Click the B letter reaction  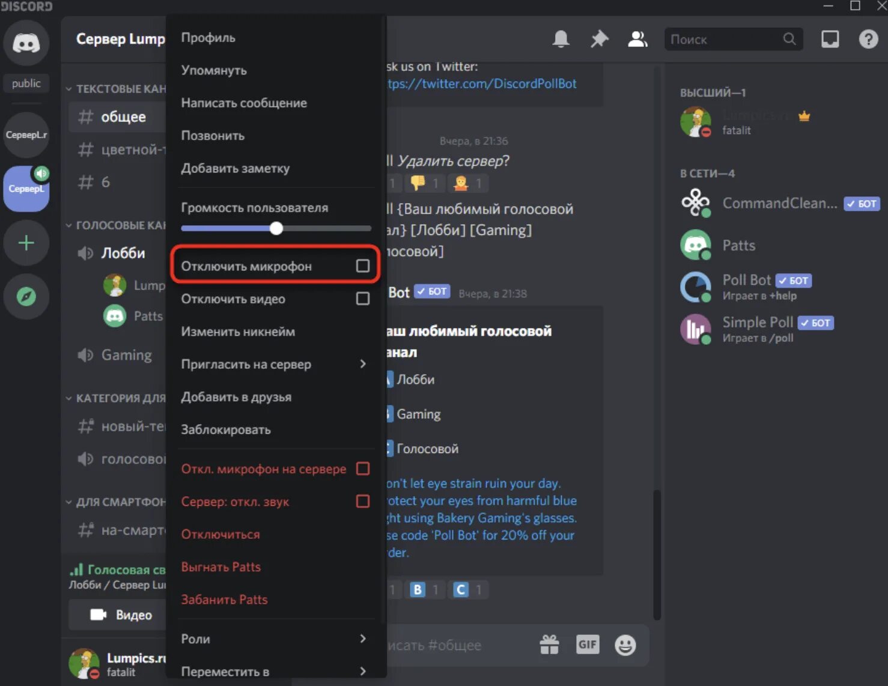(x=425, y=589)
